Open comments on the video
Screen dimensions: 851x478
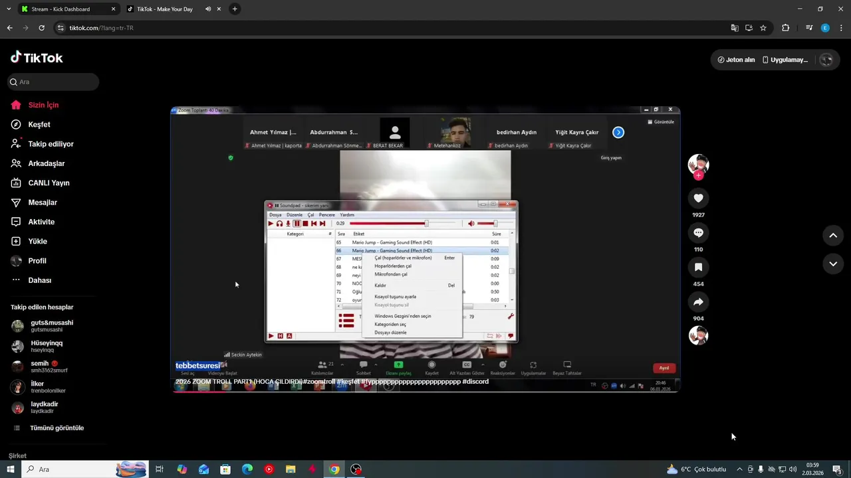coord(698,233)
